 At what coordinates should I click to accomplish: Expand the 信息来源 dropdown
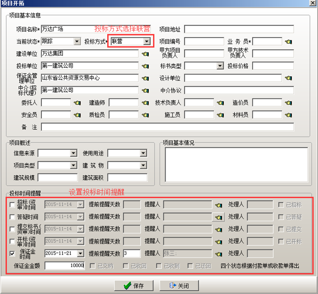point(73,153)
